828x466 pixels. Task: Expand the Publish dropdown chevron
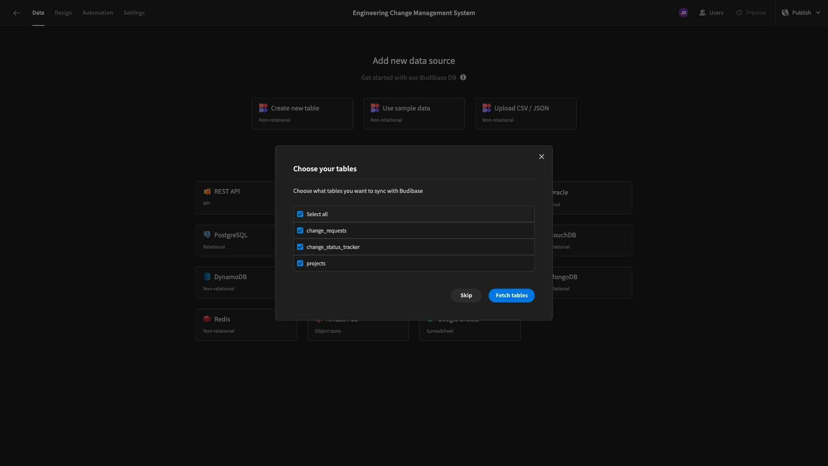pos(818,13)
